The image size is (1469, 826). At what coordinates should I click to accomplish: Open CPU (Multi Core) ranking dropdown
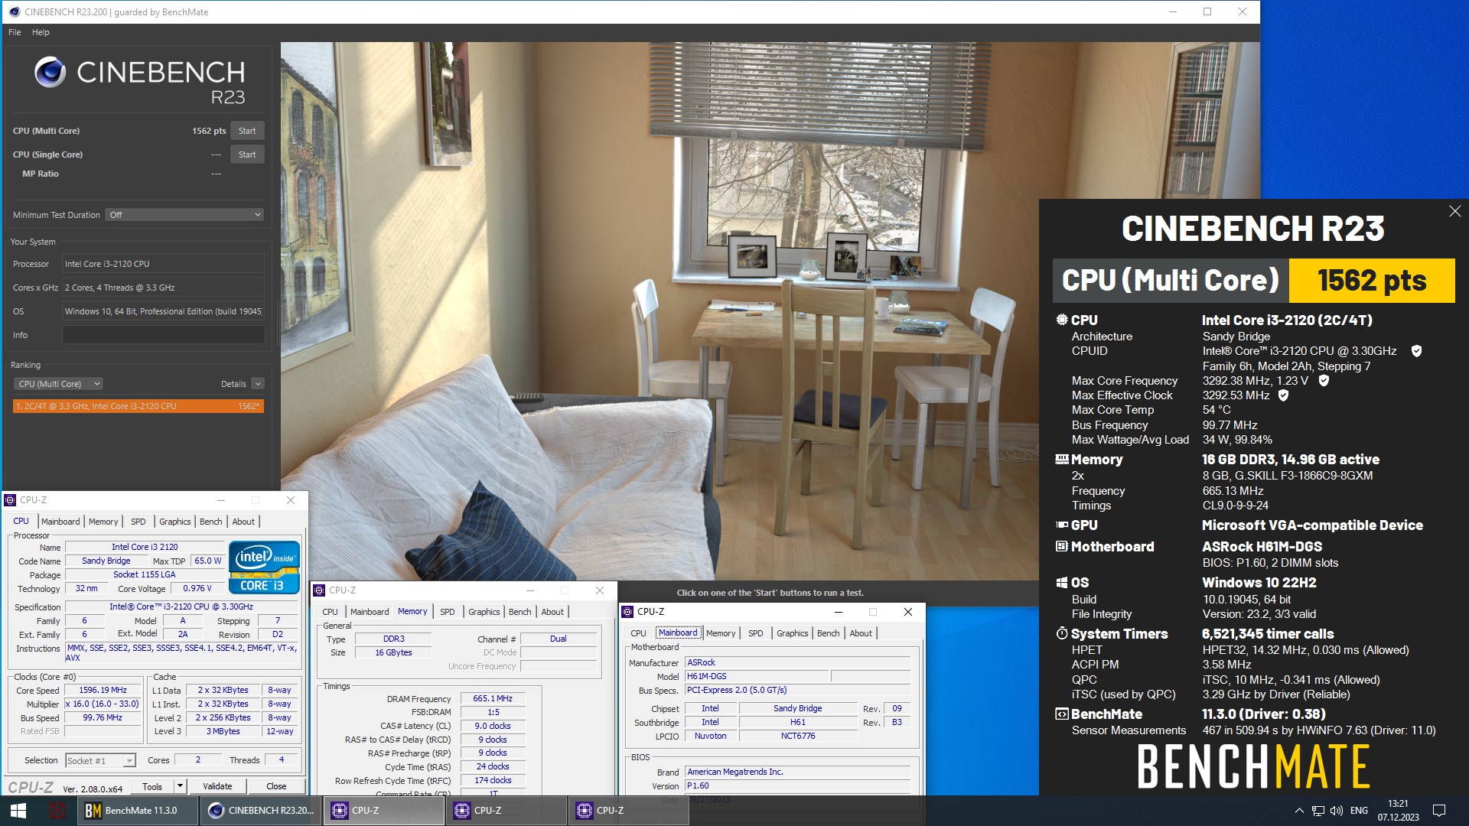click(58, 384)
